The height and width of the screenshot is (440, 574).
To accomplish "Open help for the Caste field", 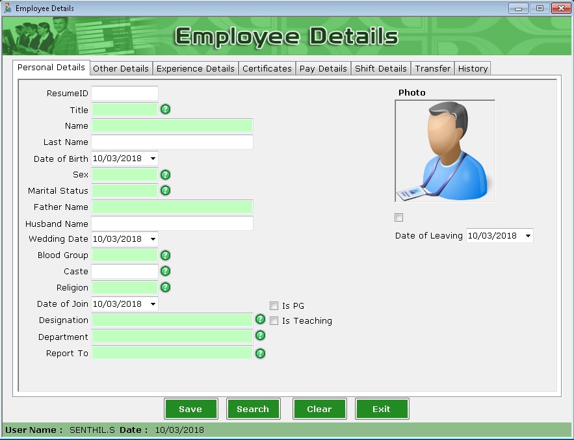I will coord(165,271).
